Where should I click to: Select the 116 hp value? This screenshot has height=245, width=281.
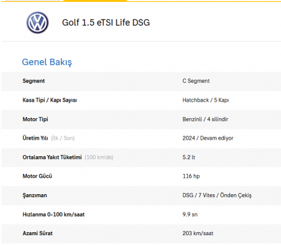tap(191, 176)
